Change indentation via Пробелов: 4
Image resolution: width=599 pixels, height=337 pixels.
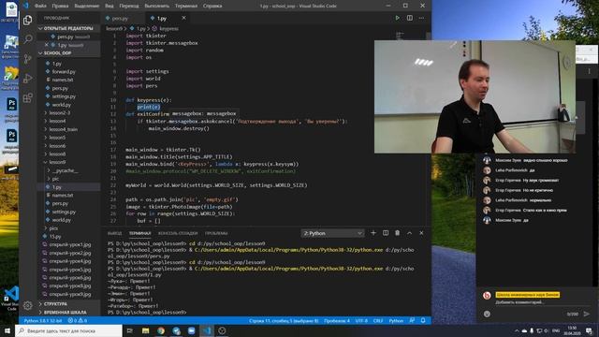tap(337, 320)
